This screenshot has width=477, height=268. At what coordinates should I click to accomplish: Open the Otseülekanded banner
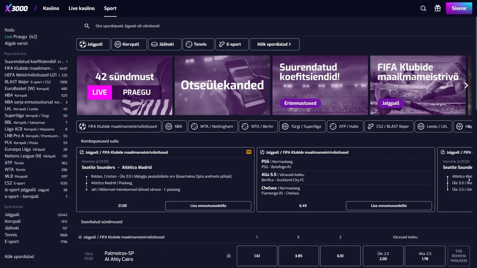coord(222,85)
